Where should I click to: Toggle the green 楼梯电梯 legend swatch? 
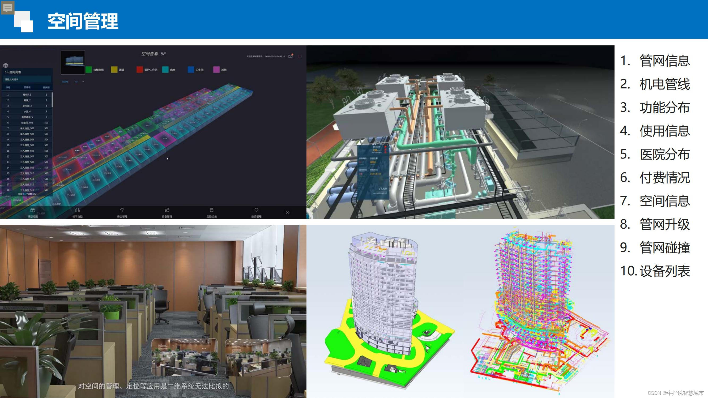(89, 70)
